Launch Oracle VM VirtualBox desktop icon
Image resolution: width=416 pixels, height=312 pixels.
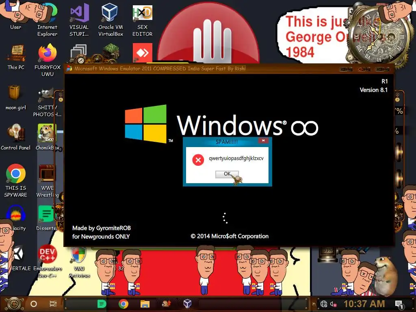[x=110, y=20]
